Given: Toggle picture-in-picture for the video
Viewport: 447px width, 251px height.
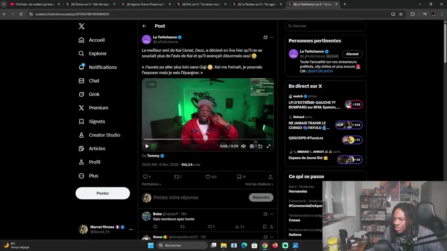Looking at the screenshot, I should tap(260, 146).
